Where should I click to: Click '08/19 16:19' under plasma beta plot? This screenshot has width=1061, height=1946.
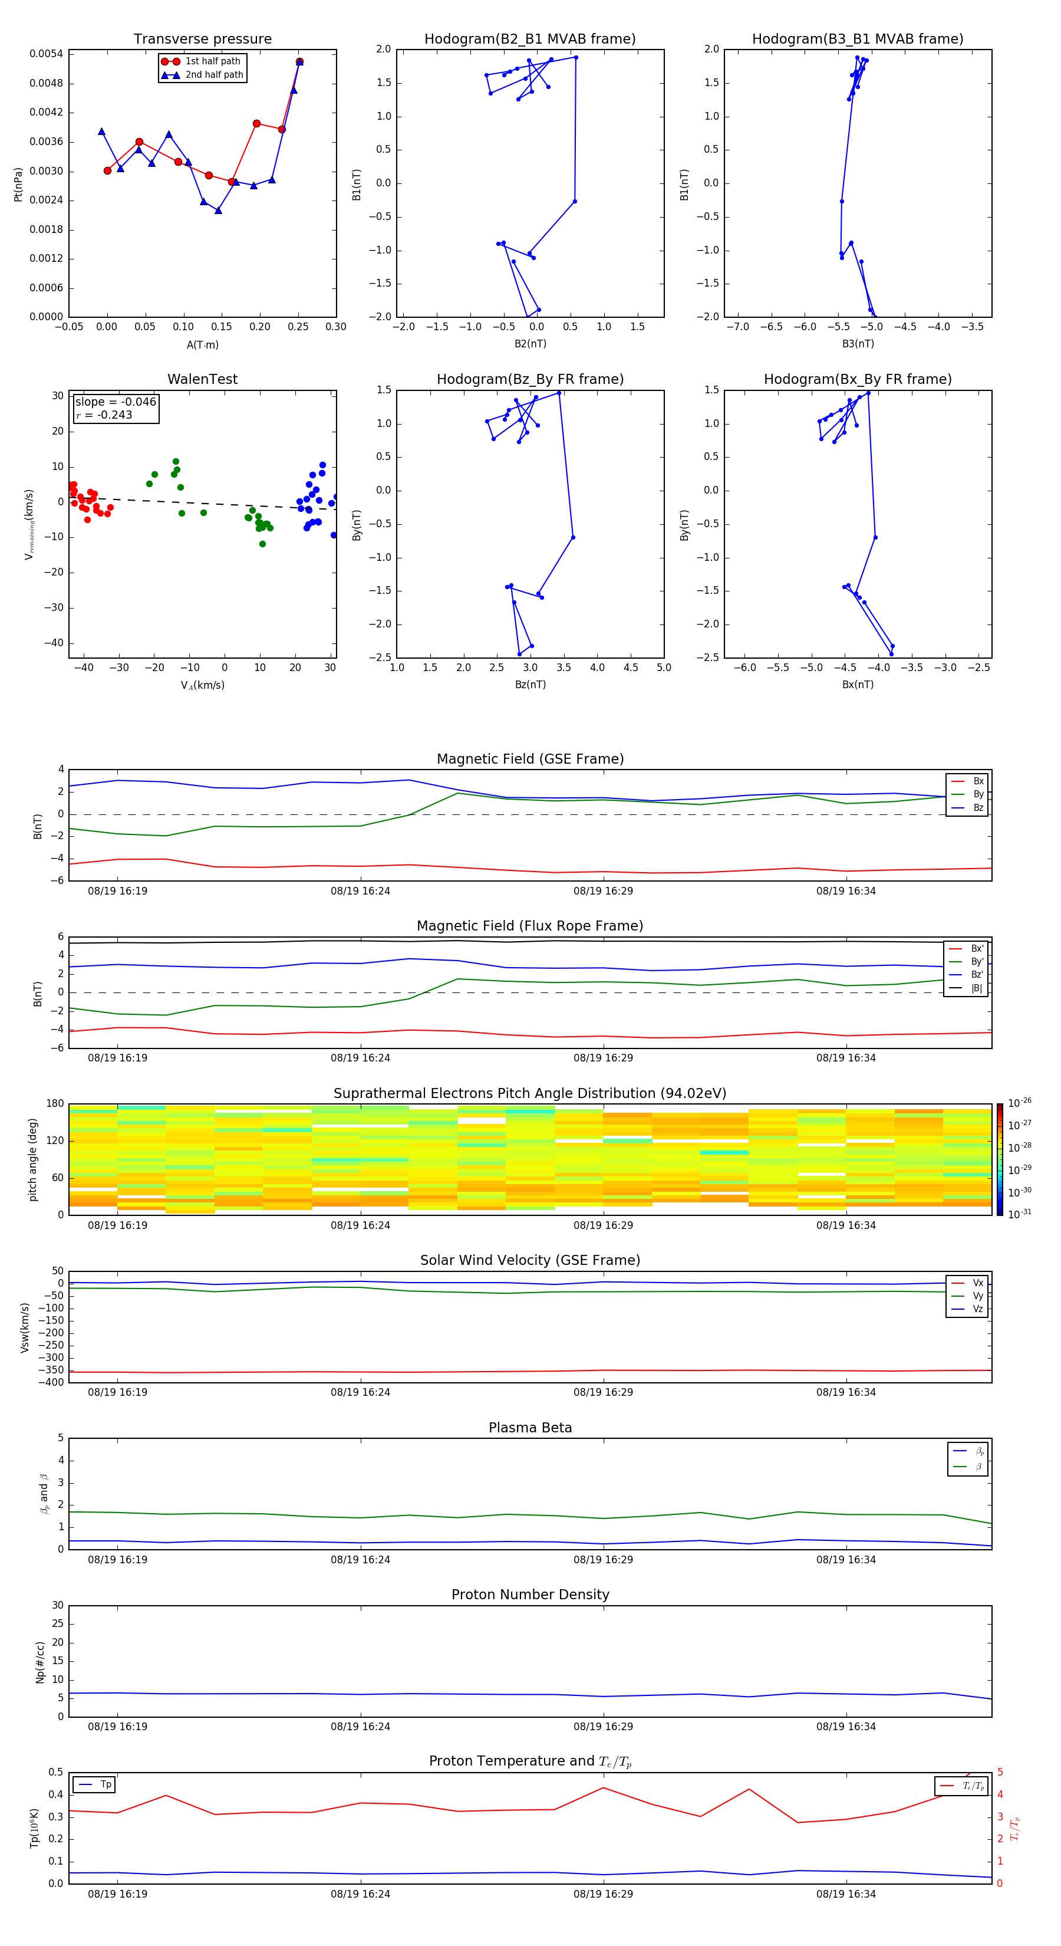point(118,1559)
